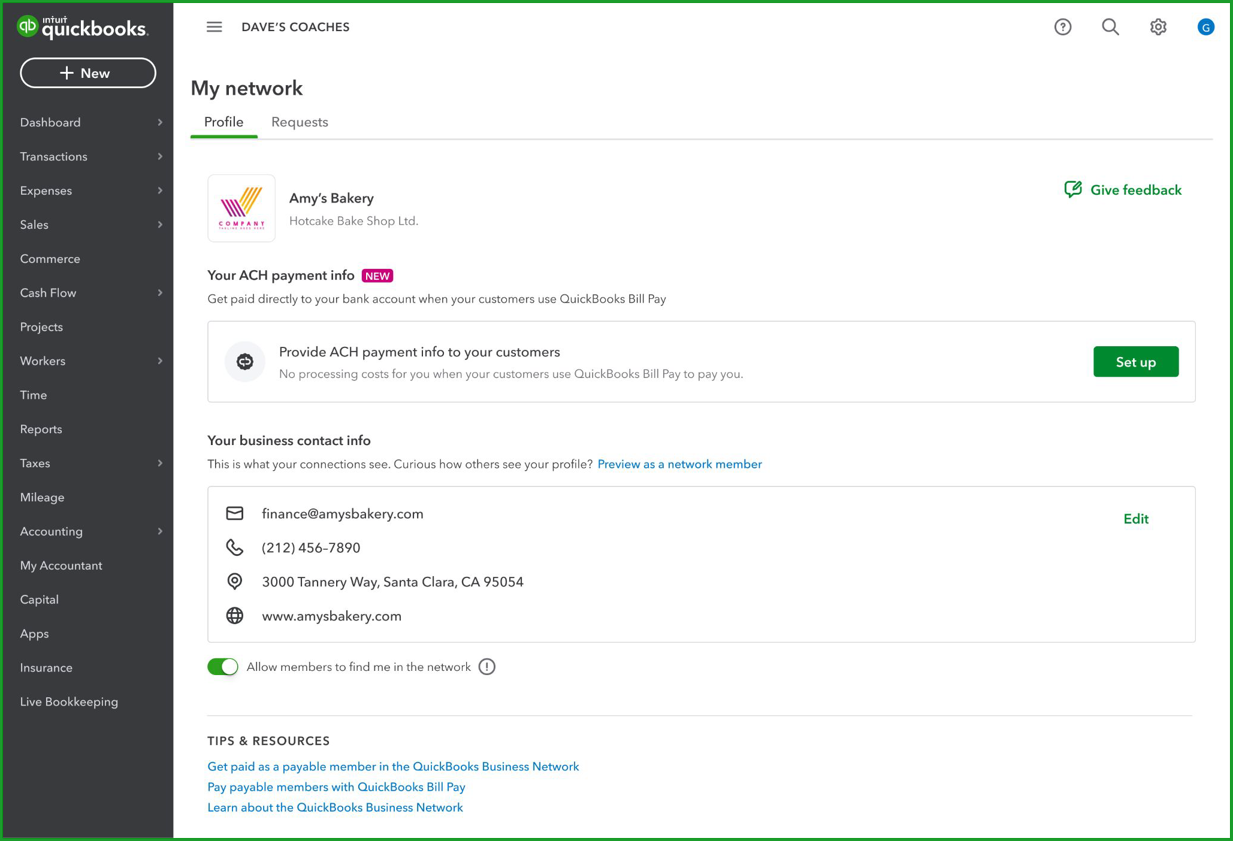Viewport: 1233px width, 841px height.
Task: Switch to the Requests tab
Action: coord(300,122)
